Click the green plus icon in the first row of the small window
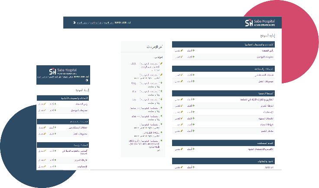The image size is (319, 188). coord(55,104)
